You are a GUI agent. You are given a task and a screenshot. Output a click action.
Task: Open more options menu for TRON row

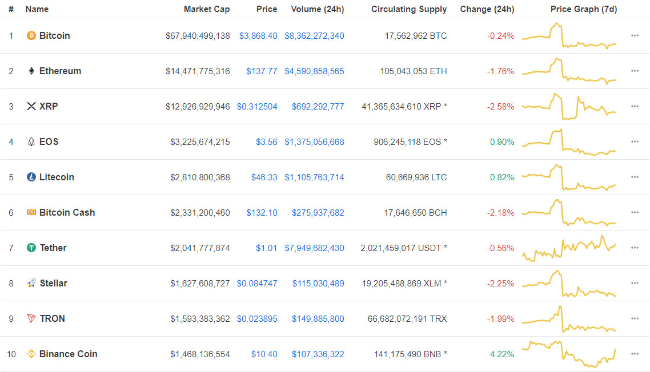(635, 318)
